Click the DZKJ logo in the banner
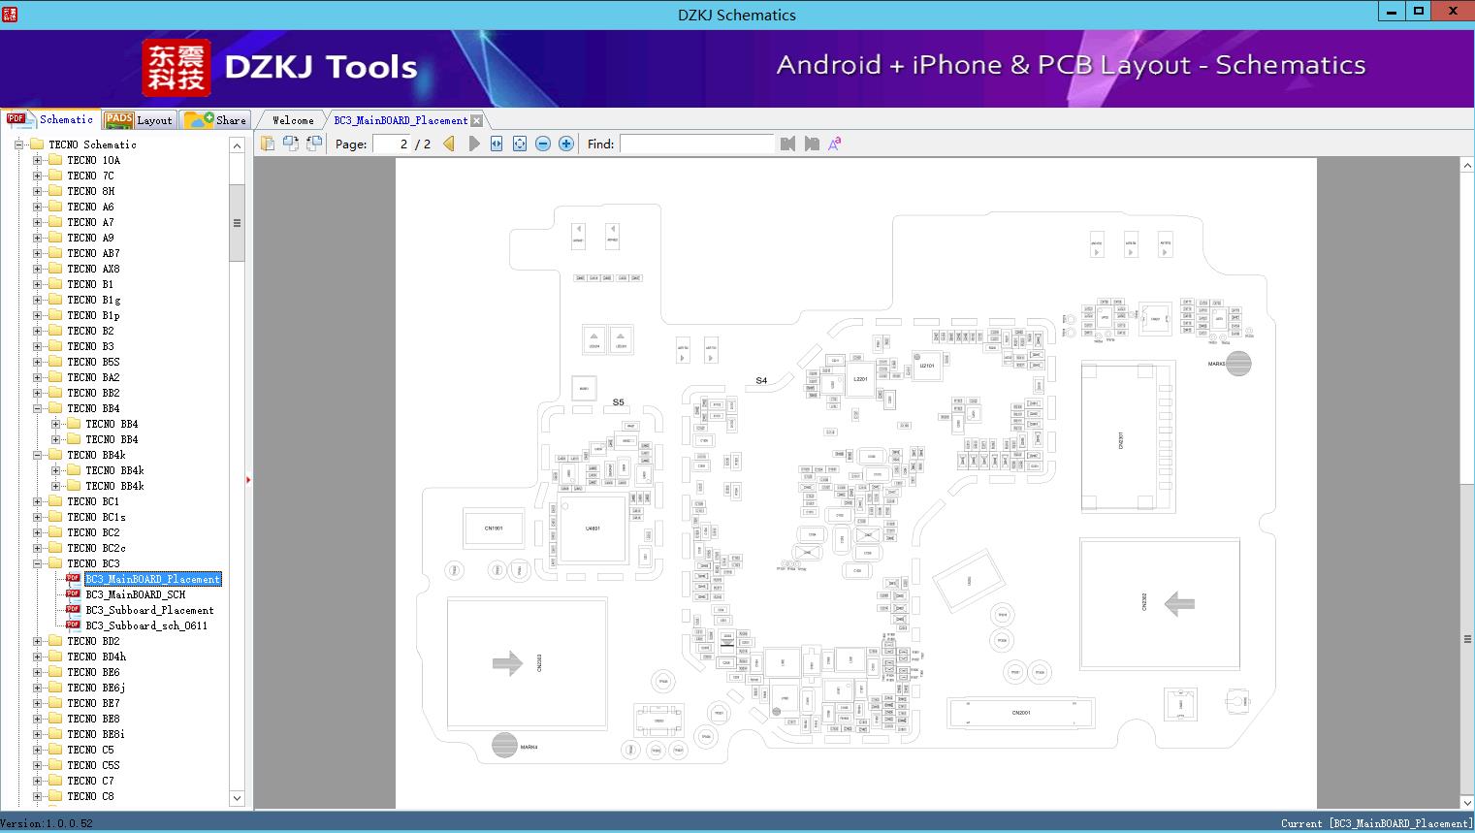 tap(176, 68)
